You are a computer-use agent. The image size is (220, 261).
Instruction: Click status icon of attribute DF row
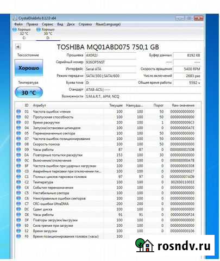(18, 220)
